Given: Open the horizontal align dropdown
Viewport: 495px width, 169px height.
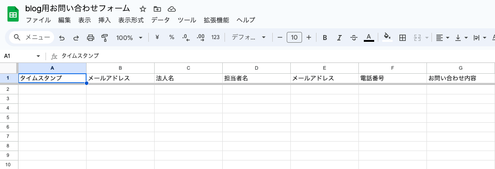Looking at the screenshot, I should tap(443, 38).
